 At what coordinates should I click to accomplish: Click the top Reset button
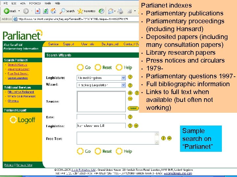(103, 68)
